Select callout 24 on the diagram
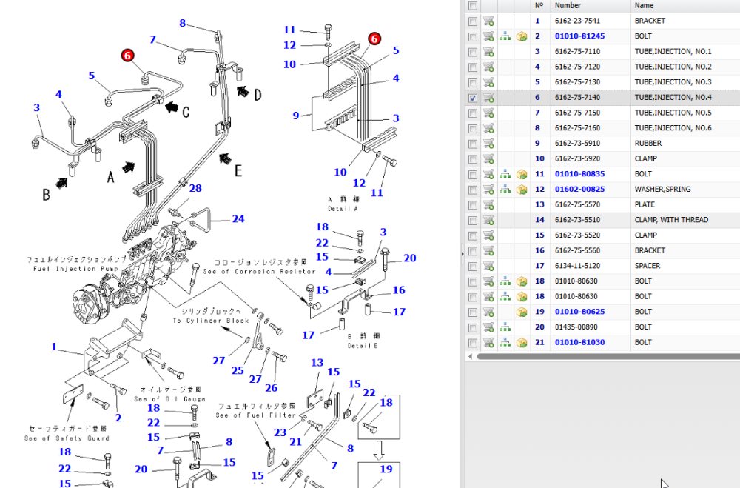Viewport: 740px width, 488px height. 238,218
